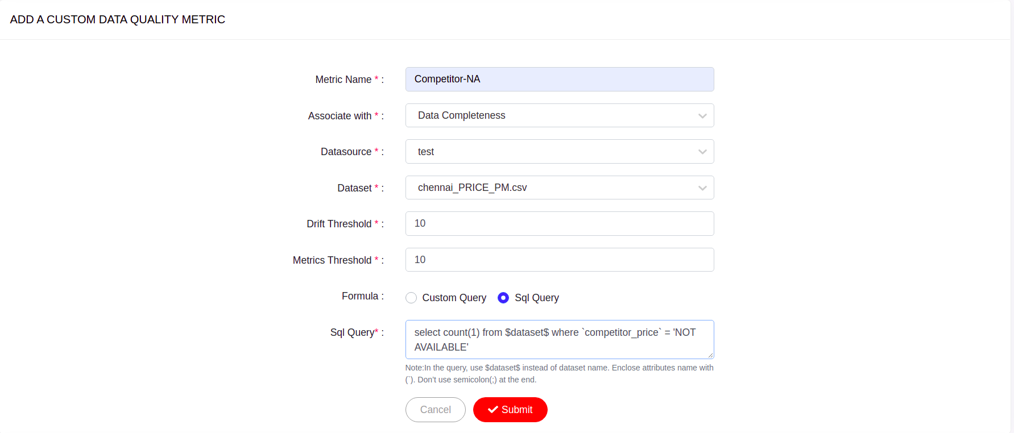Click the resize handle of Sql Query textarea

pyautogui.click(x=710, y=355)
